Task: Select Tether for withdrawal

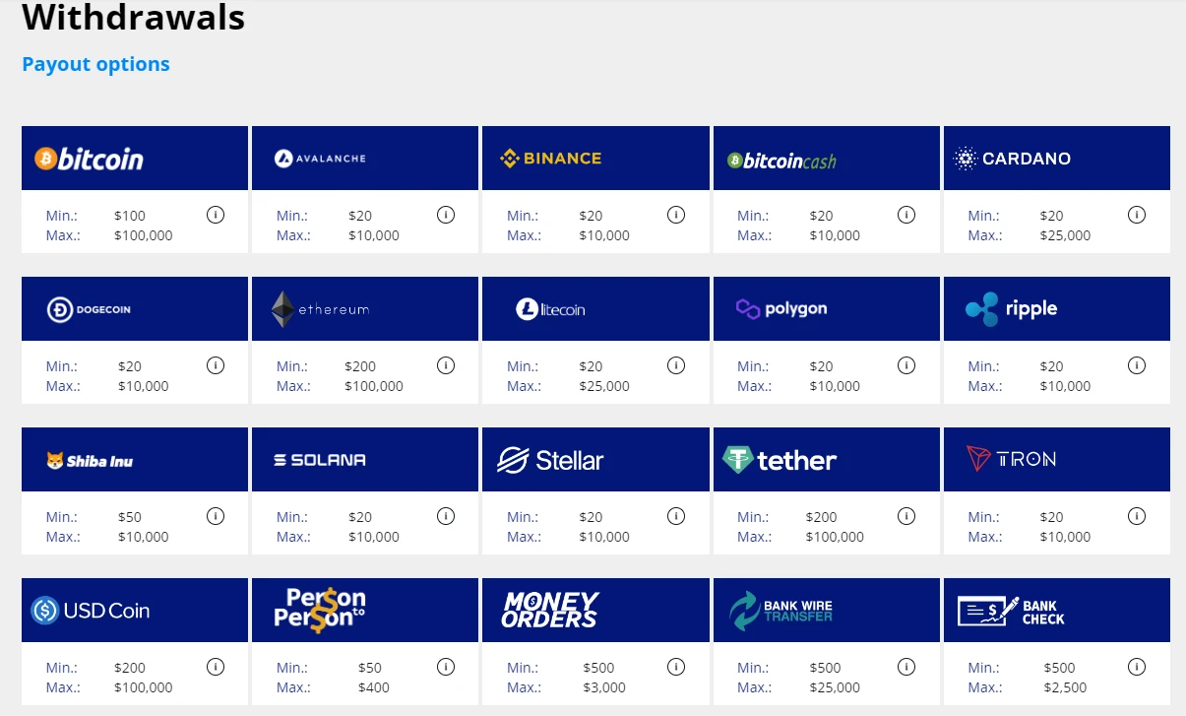Action: pyautogui.click(x=825, y=459)
